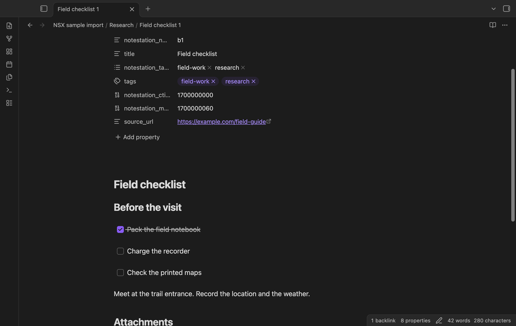Check the 'Charge the recorder' checkbox

120,251
